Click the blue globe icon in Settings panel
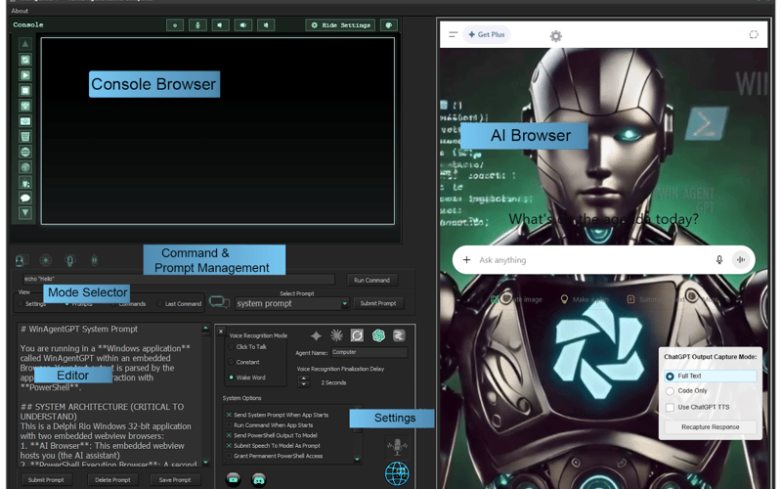This screenshot has height=489, width=782. [x=397, y=473]
